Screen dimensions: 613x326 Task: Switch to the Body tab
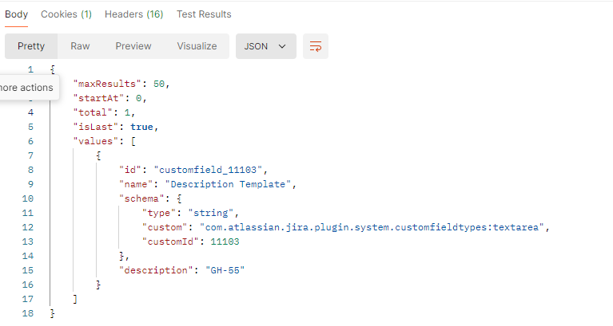(17, 14)
